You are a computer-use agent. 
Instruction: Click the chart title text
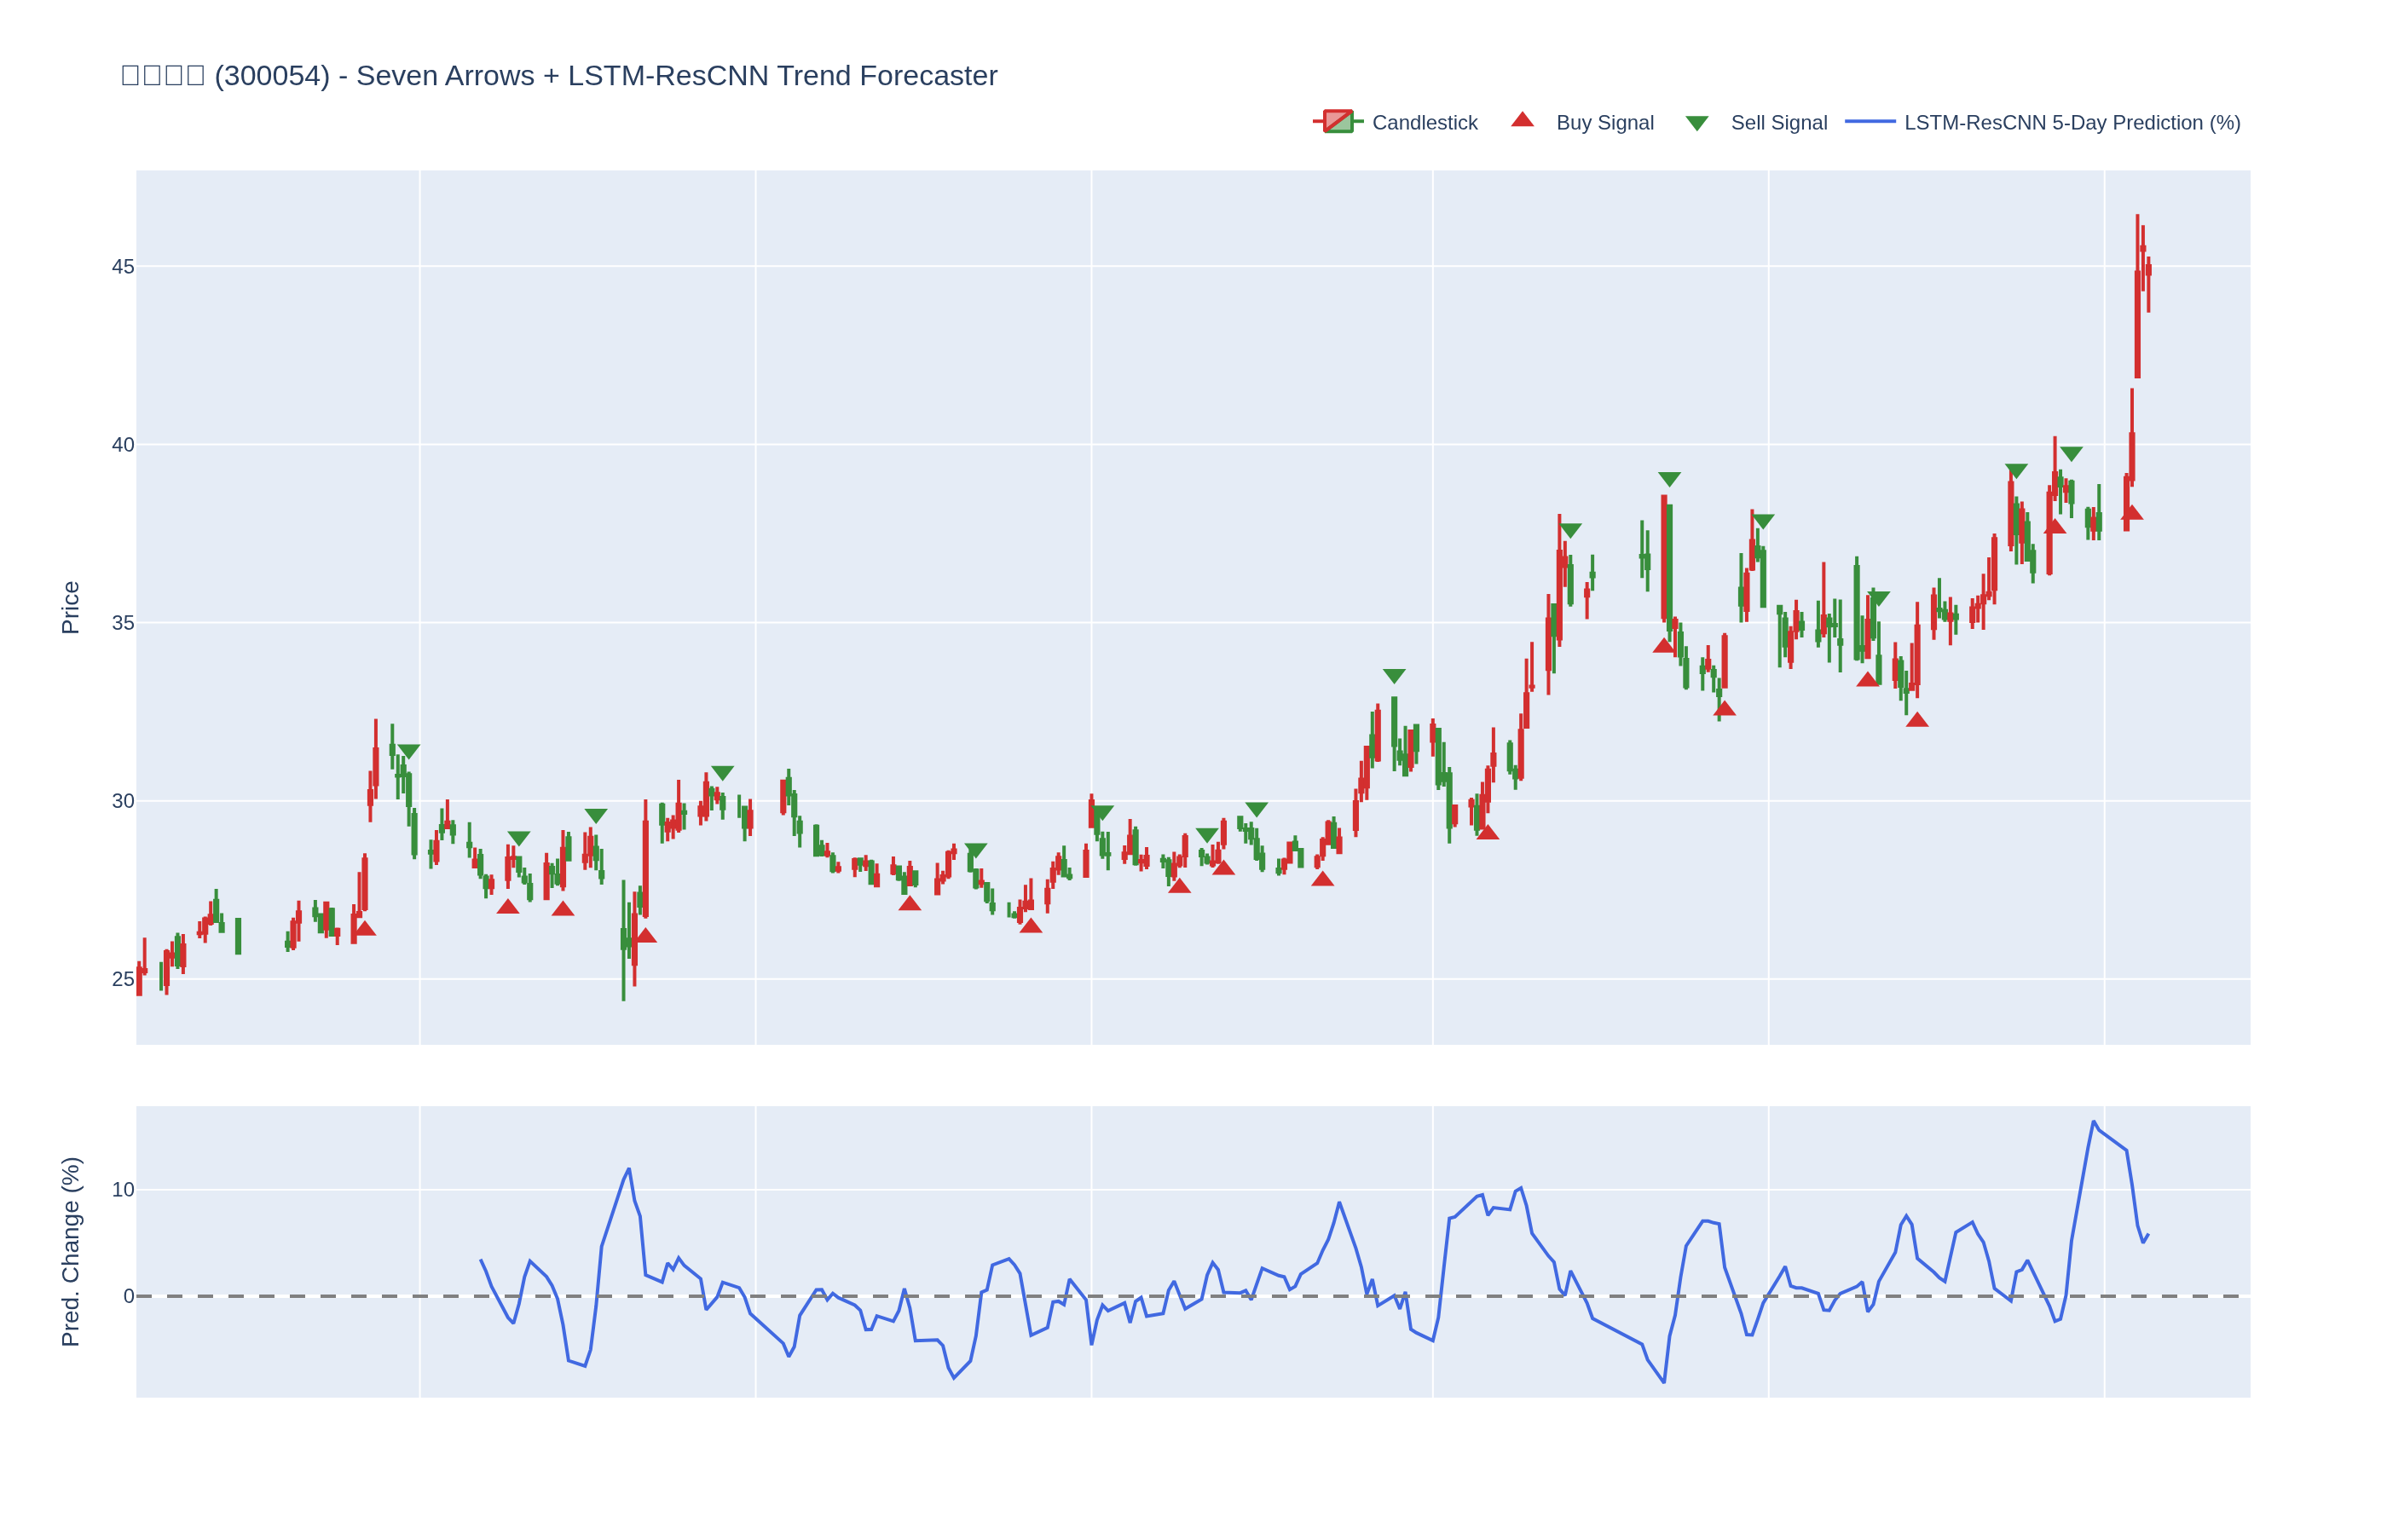559,76
